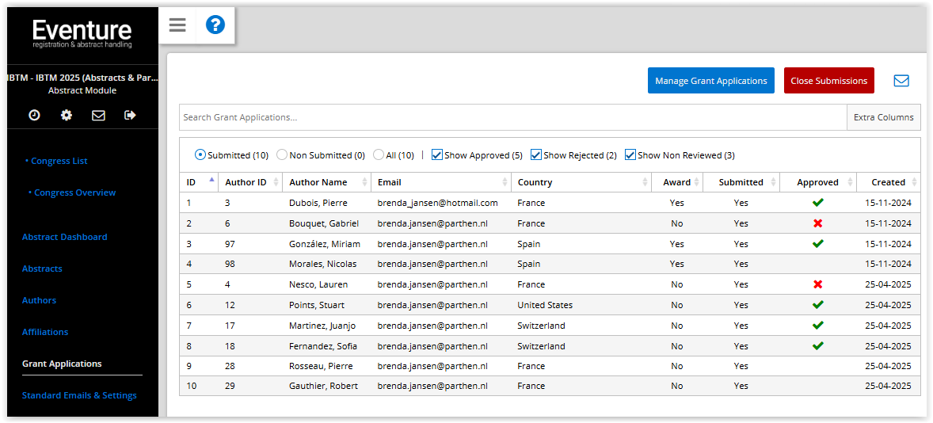
Task: Open settings gear icon in sidebar
Action: click(67, 115)
